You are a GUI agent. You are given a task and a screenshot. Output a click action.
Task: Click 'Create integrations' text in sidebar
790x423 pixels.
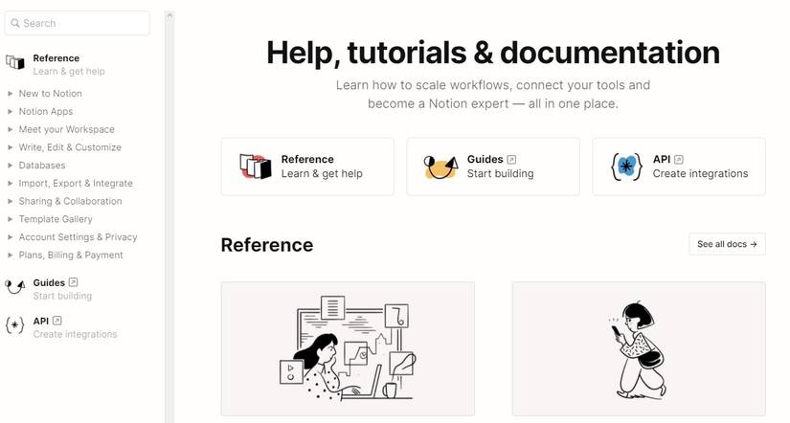point(75,334)
